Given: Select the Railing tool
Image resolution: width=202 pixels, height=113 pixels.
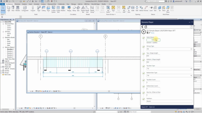Looking at the screenshot, I should pos(69,9).
